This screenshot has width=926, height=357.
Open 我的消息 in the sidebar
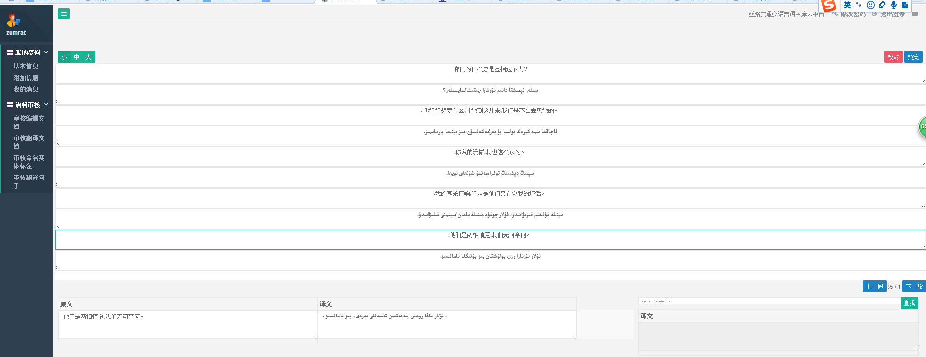tap(26, 89)
